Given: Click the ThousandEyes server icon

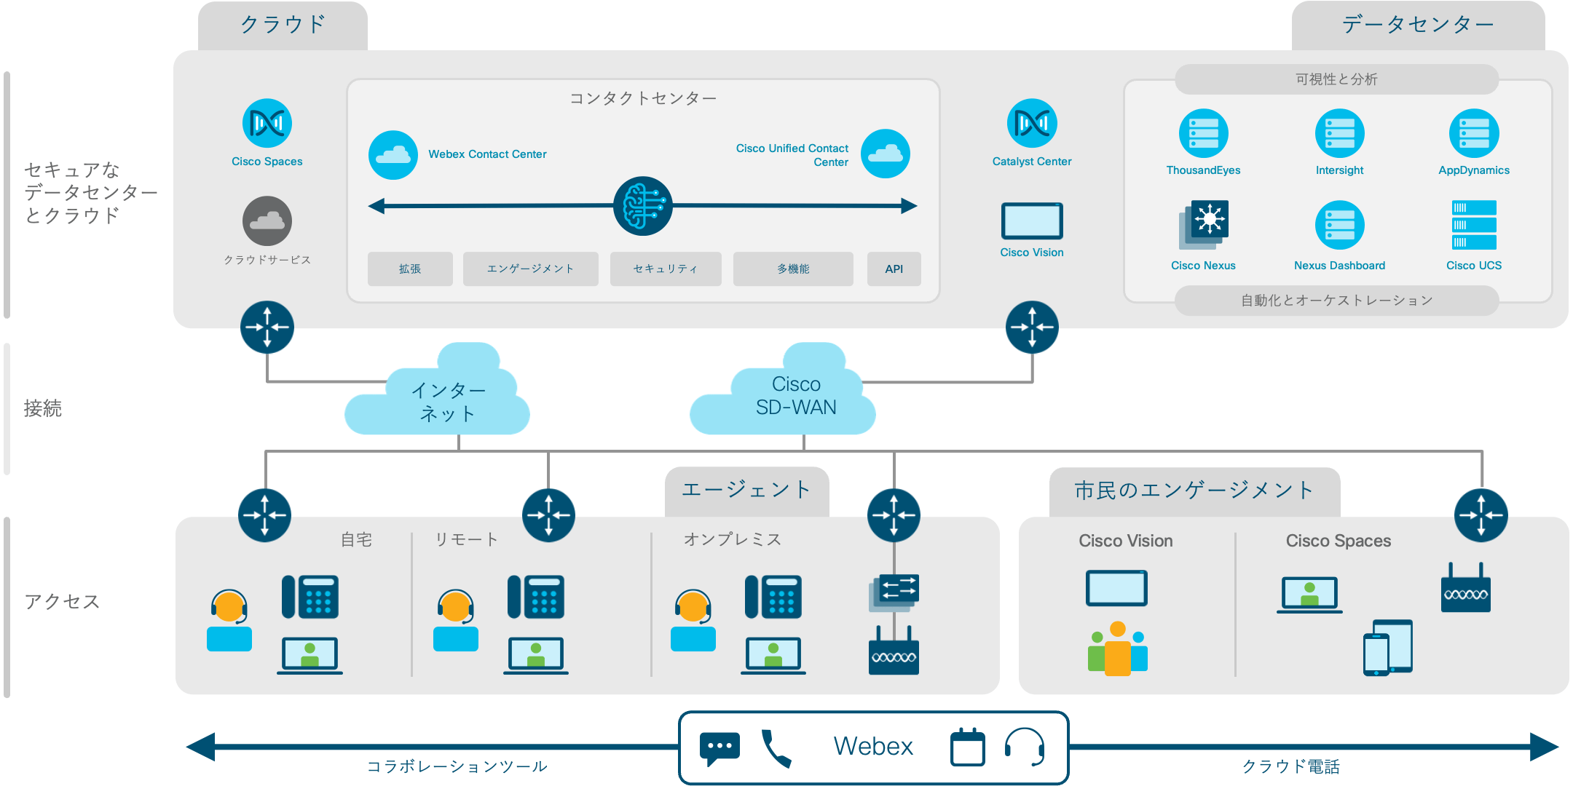Looking at the screenshot, I should click(1204, 134).
